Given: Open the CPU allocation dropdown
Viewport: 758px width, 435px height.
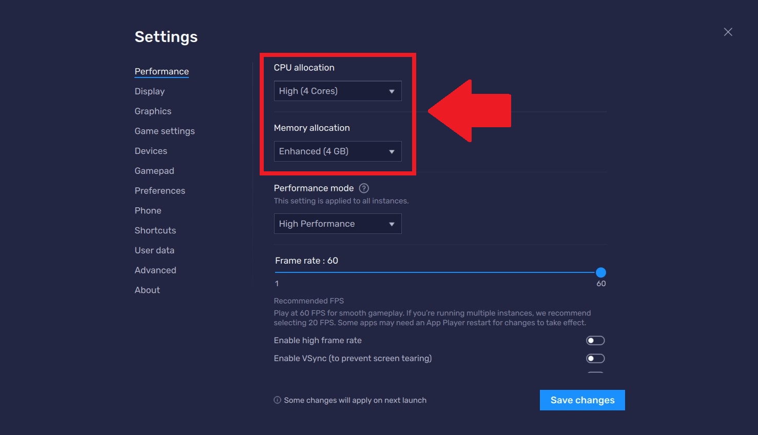Looking at the screenshot, I should coord(337,91).
